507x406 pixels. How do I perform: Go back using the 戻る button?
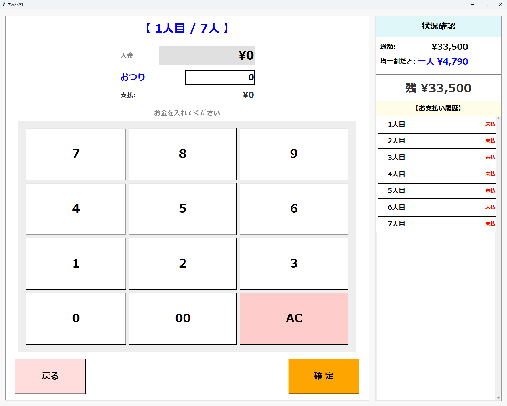pyautogui.click(x=50, y=376)
